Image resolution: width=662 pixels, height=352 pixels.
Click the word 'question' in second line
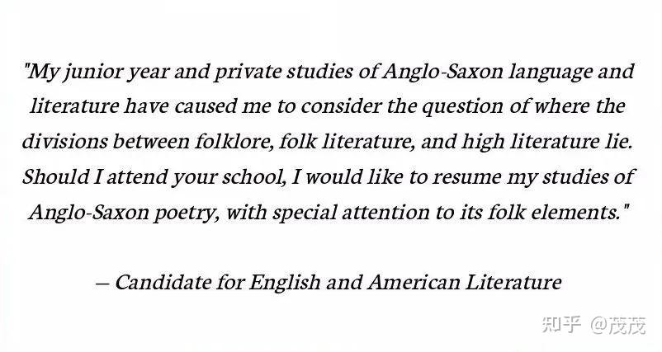463,106
